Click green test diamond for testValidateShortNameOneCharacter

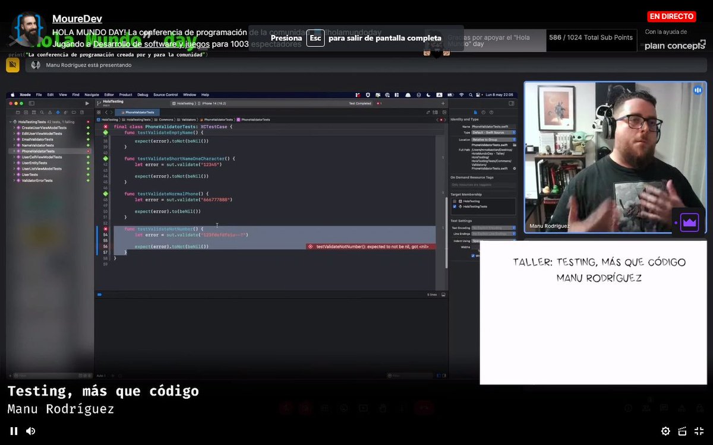[105, 158]
